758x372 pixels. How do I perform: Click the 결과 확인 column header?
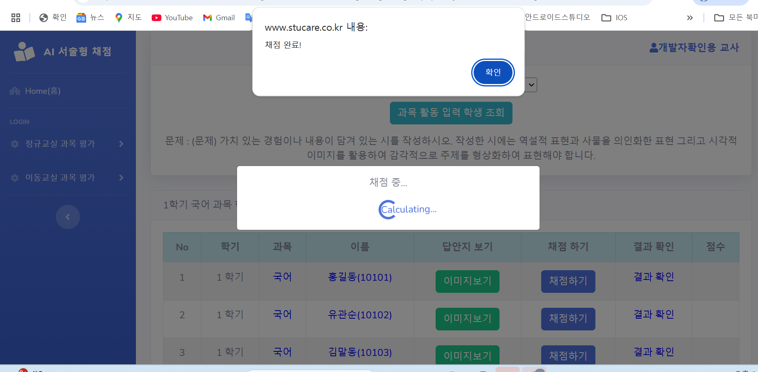pyautogui.click(x=654, y=247)
